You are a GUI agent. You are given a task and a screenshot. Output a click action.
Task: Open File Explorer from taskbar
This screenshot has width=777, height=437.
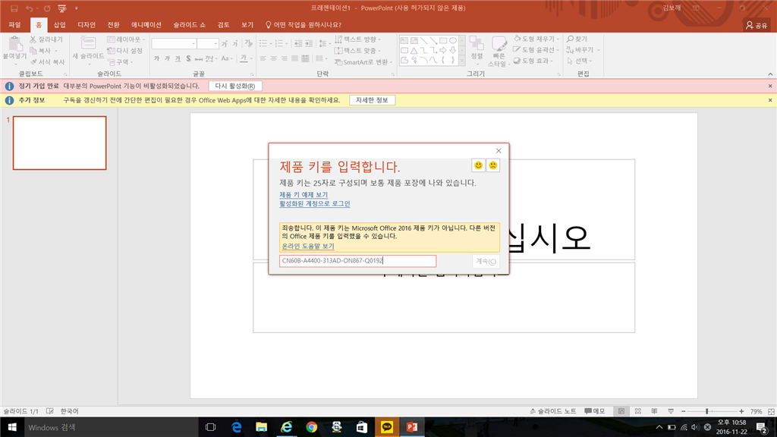(261, 427)
